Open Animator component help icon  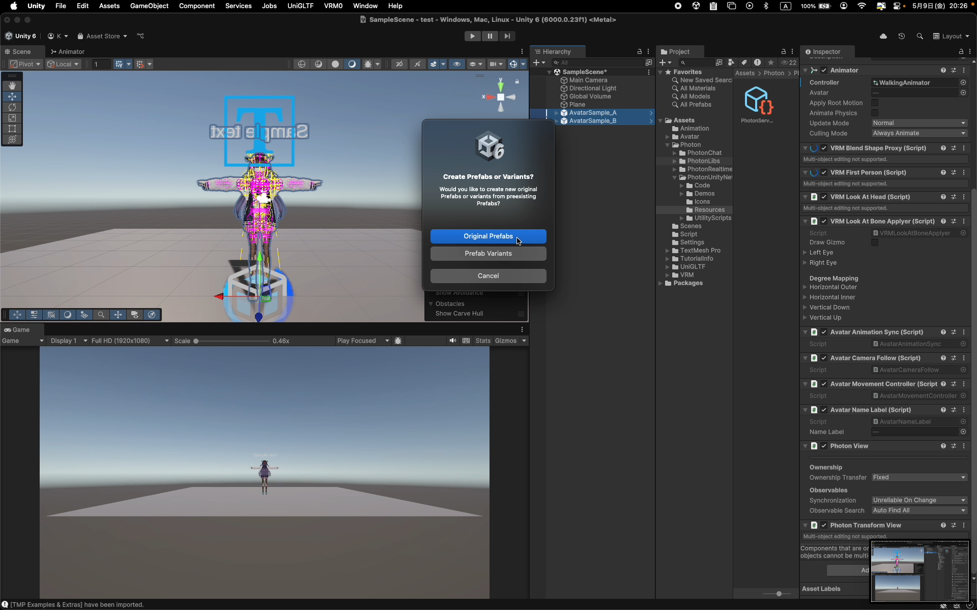(943, 71)
